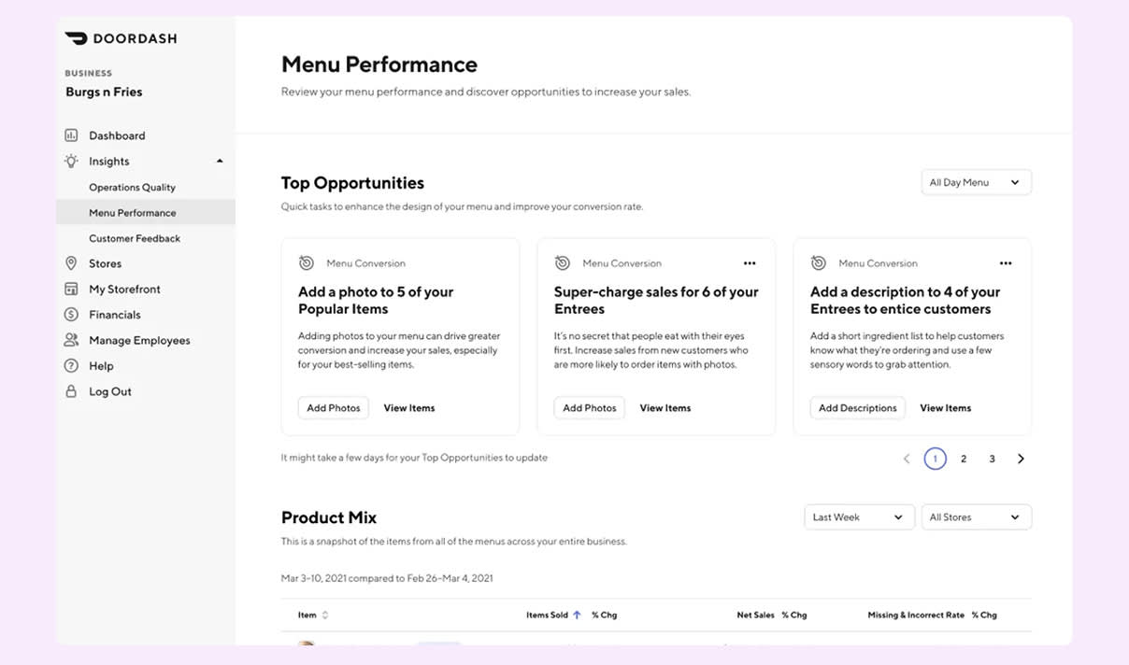Click the Log Out padlock icon

click(x=71, y=391)
